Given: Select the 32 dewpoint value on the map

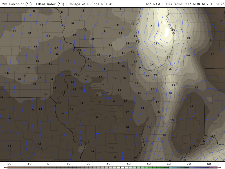Looking at the screenshot, I should (155, 43).
